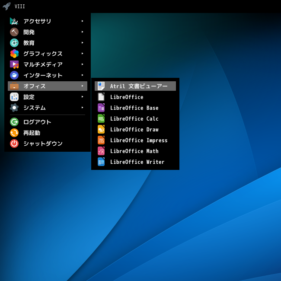
Task: Click the Atril document viewer icon
Action: [x=101, y=86]
